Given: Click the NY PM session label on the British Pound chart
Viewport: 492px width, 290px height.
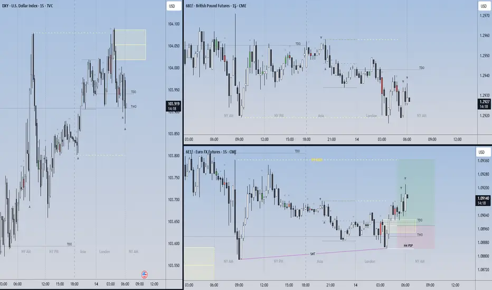Looking at the screenshot, I should coord(279,115).
